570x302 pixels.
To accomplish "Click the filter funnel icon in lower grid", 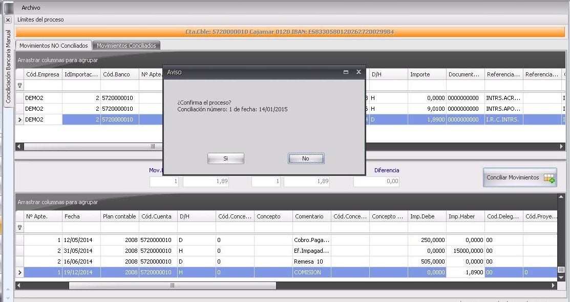I will click(x=20, y=227).
